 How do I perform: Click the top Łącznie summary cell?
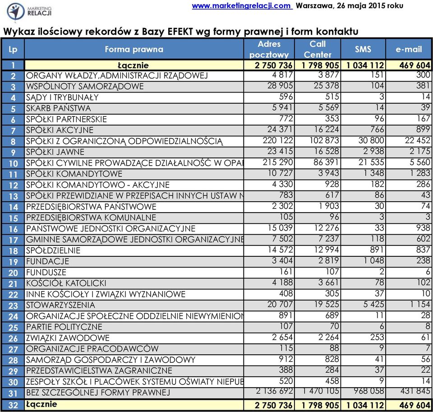coord(134,65)
